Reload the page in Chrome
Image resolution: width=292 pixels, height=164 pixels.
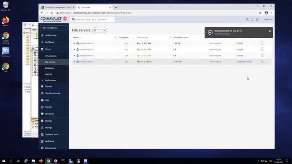(x=52, y=13)
